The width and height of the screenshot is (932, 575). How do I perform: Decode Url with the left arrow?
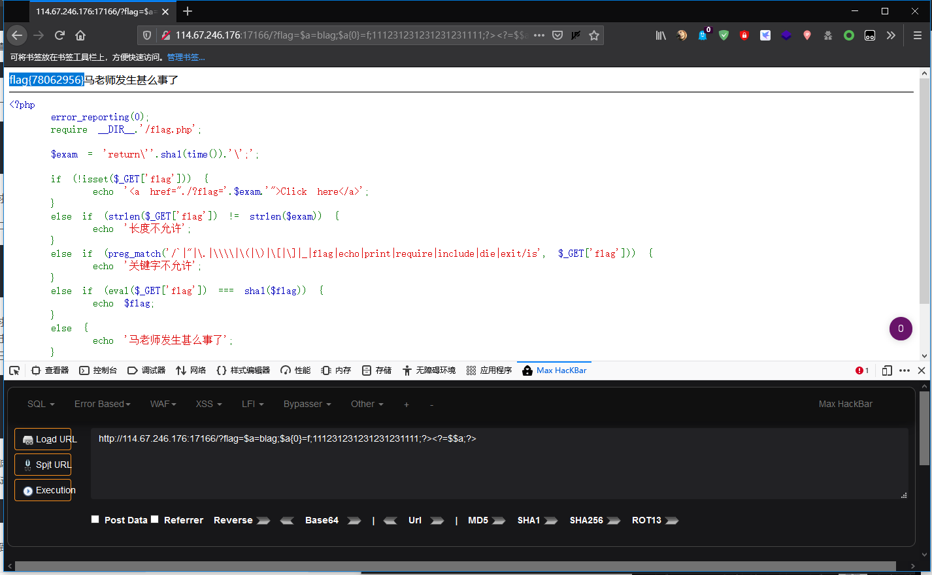pos(390,521)
